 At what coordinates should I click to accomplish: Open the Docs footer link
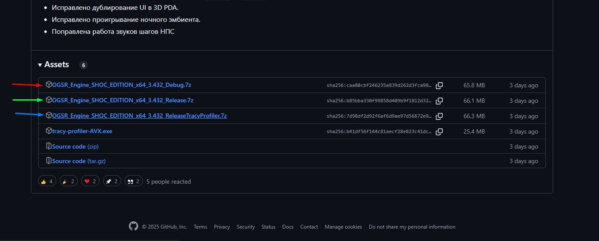click(x=288, y=227)
